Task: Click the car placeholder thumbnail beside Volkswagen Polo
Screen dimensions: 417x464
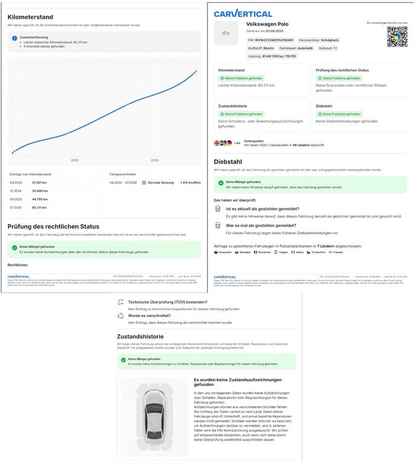Action: [x=226, y=33]
